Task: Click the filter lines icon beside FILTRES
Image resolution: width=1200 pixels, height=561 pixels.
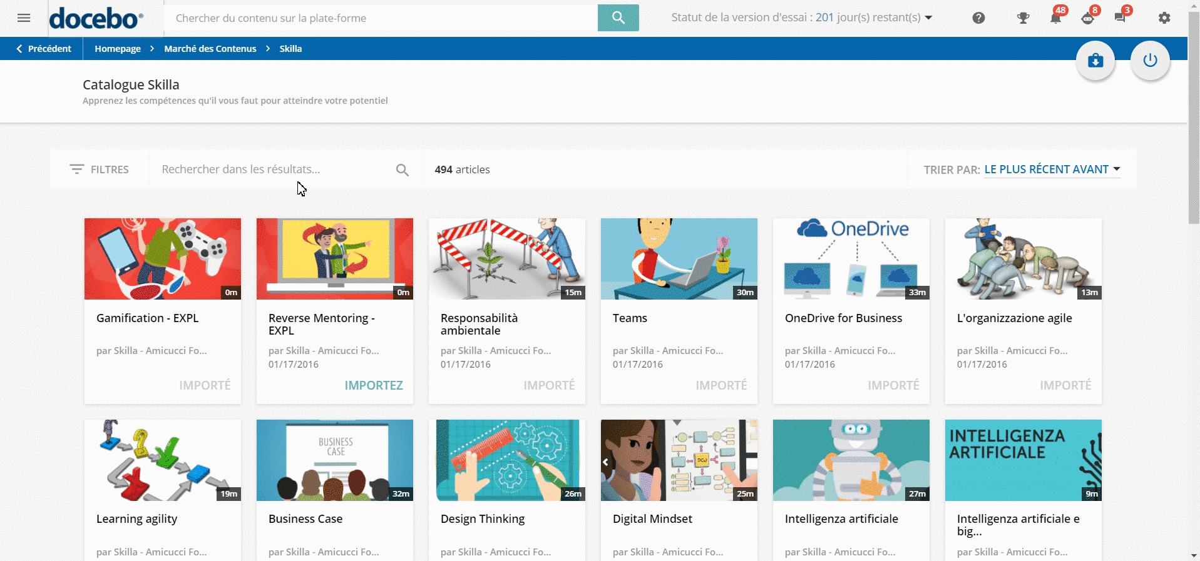Action: [x=76, y=169]
